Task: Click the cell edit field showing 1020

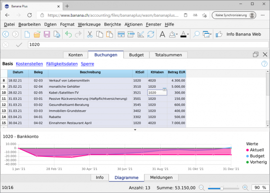Action: click(x=148, y=45)
